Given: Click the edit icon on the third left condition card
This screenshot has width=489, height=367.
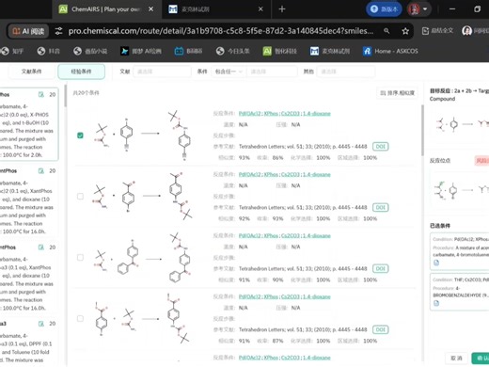Looking at the screenshot, I should 41,247.
